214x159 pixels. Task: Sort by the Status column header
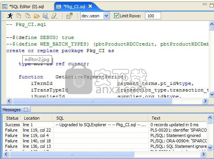(12, 118)
